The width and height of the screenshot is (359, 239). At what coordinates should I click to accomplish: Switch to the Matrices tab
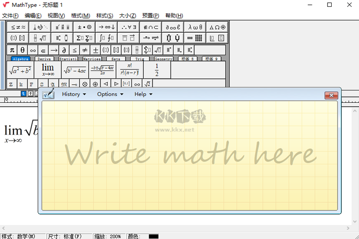(92, 59)
